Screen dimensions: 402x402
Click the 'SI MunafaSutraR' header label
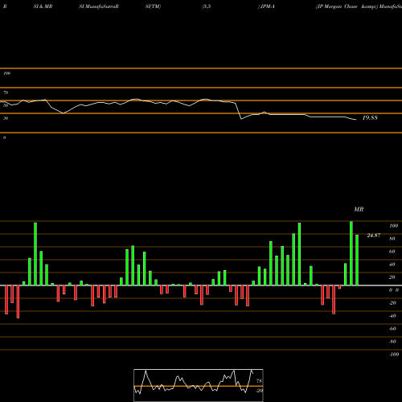click(x=99, y=6)
